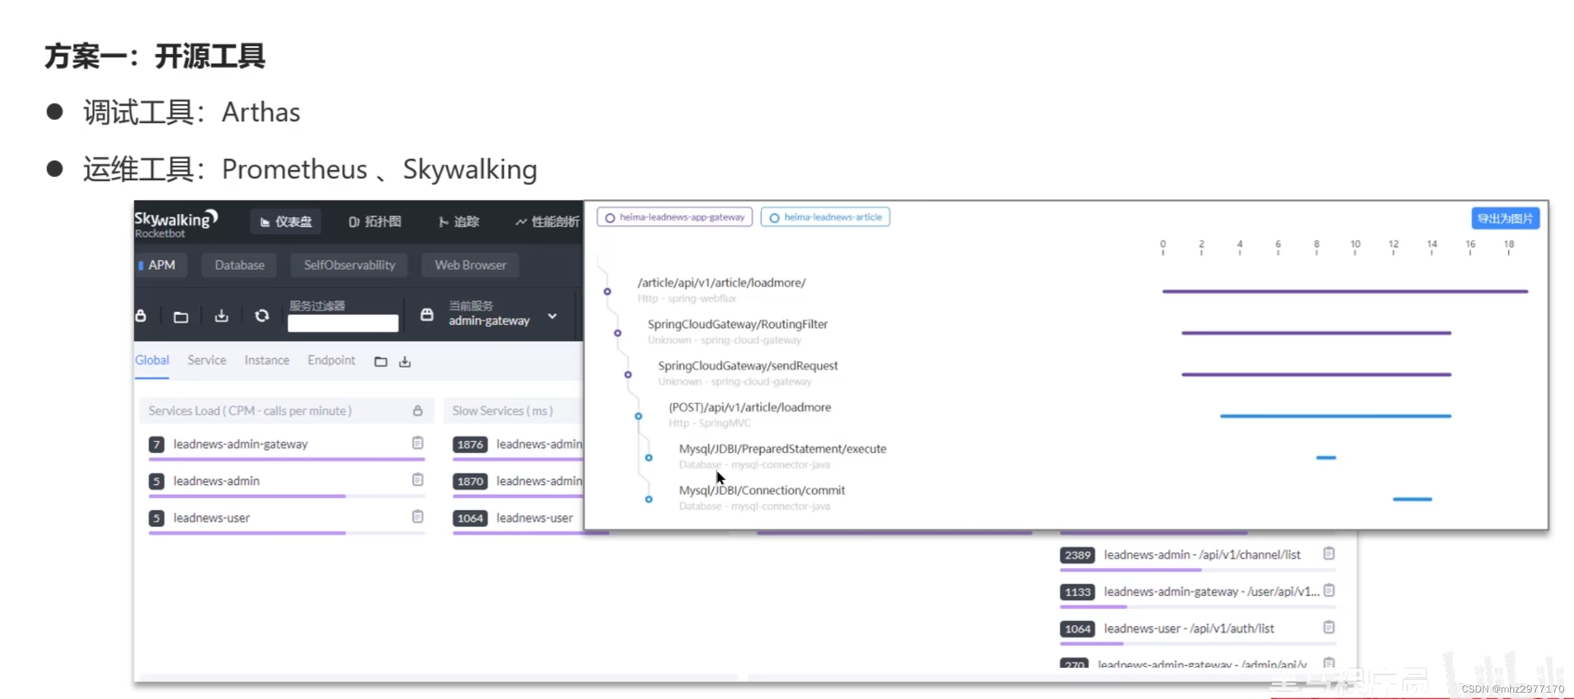Click the 导出为图片 export button
Screen dimensions: 1574x699
click(1505, 219)
